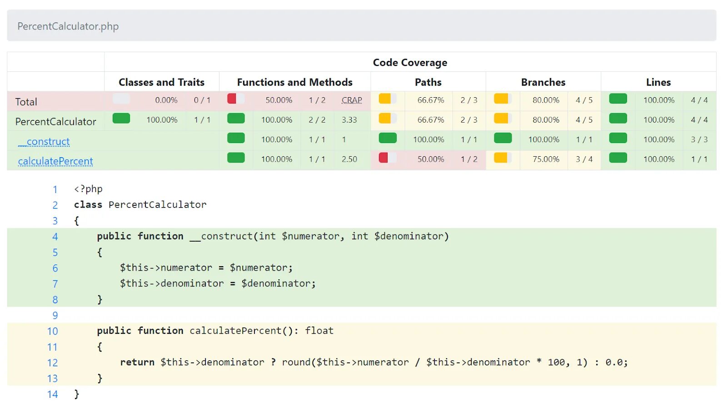Screen dimensions: 727x411
Task: Click red progress bar in Total functions
Action: click(x=236, y=99)
